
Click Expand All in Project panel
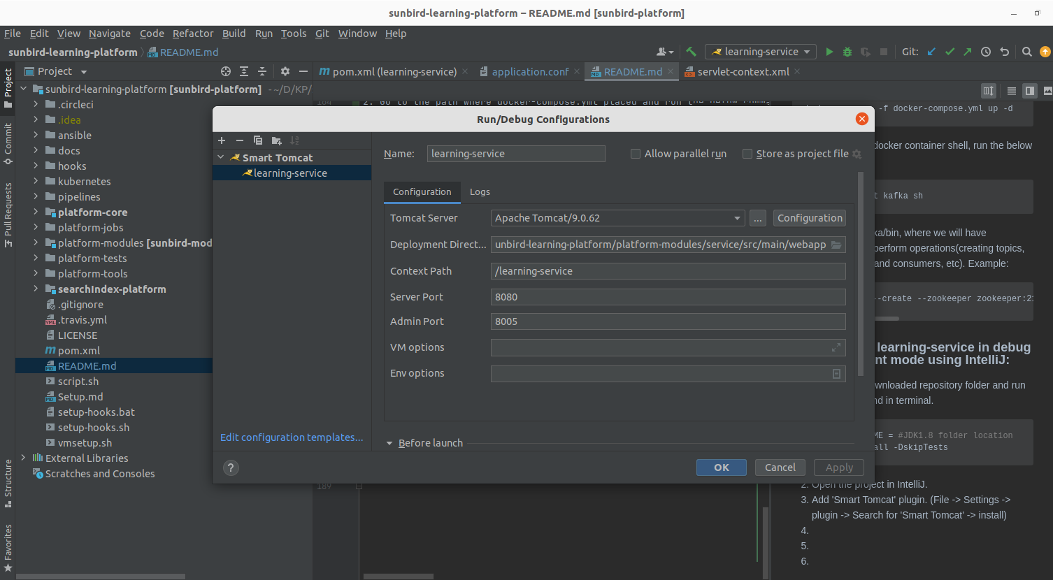(244, 71)
